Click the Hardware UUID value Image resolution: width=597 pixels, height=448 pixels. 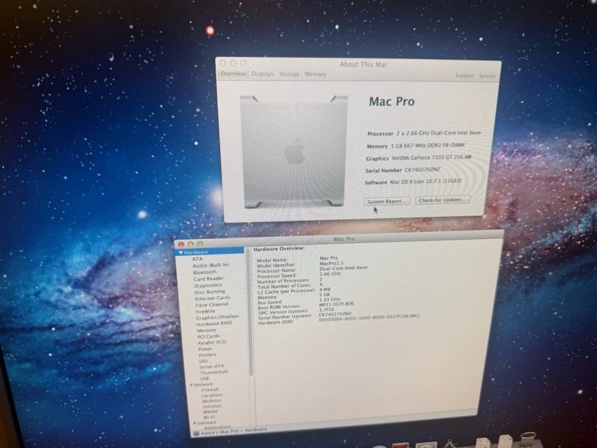[x=369, y=317]
